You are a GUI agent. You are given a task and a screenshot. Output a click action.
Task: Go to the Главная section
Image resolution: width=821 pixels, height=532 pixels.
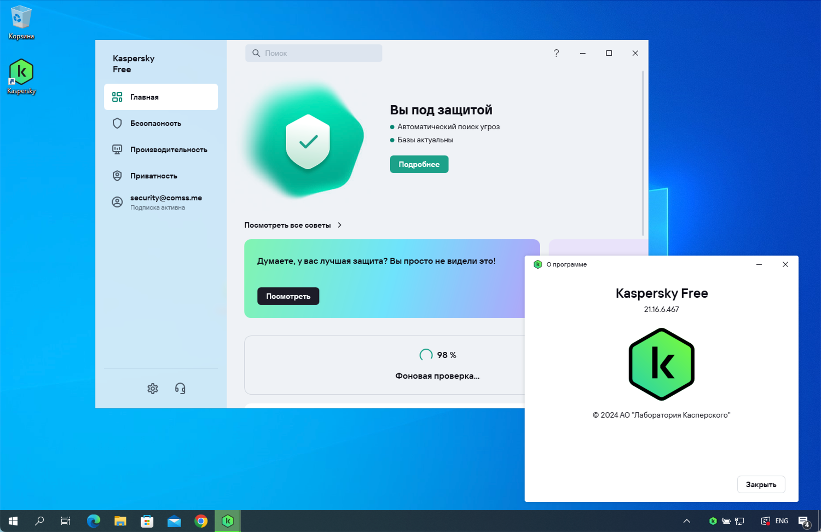coord(161,97)
